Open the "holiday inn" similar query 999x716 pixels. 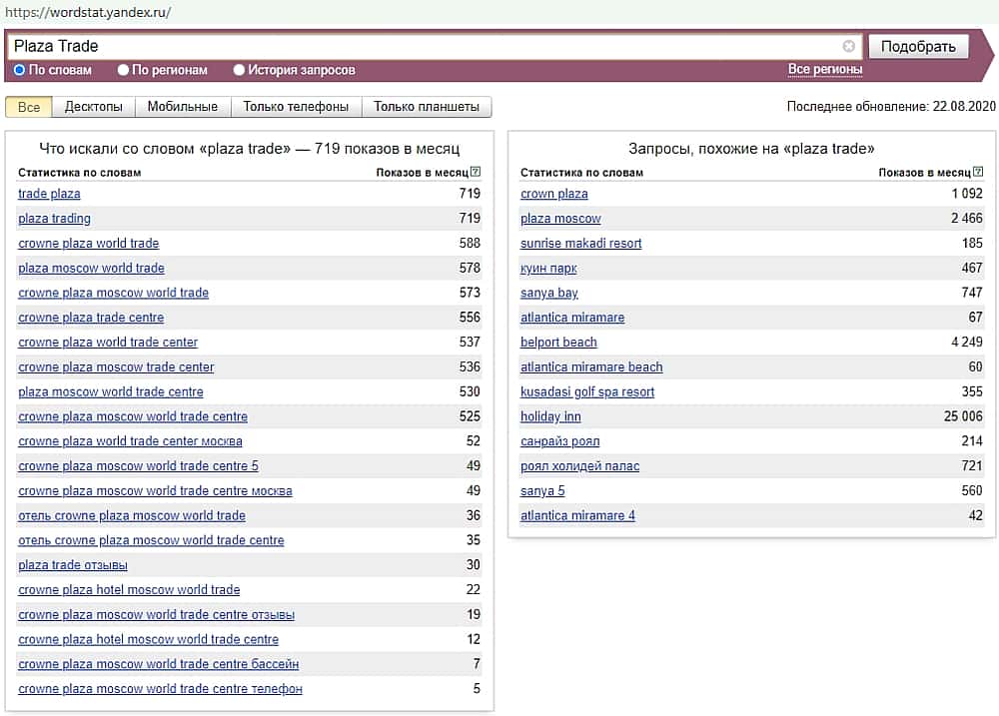click(x=550, y=416)
